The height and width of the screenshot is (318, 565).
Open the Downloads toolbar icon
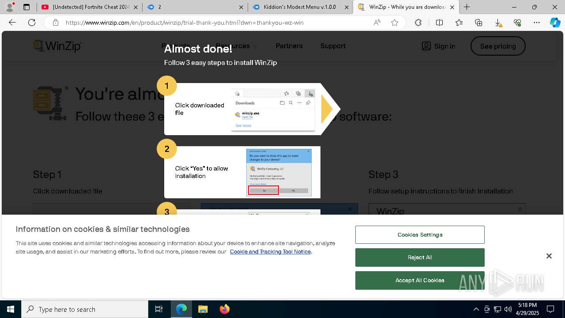click(x=498, y=23)
